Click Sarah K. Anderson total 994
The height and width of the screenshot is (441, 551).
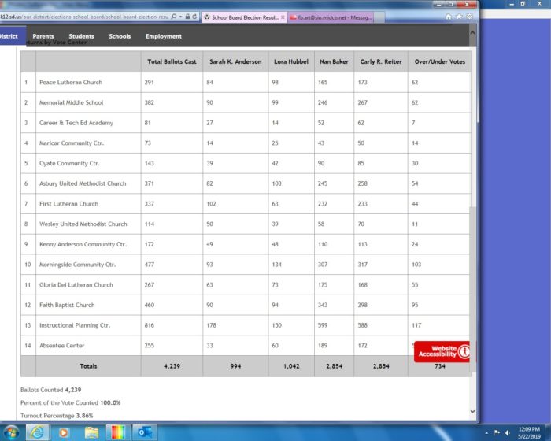click(x=235, y=366)
